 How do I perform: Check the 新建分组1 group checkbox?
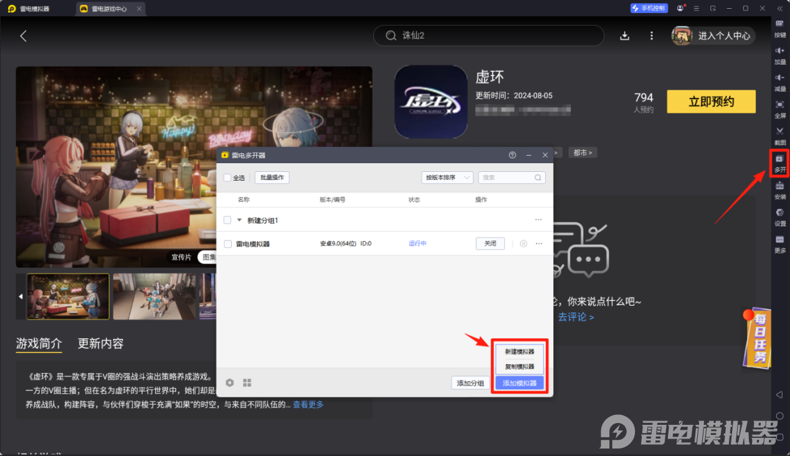227,220
